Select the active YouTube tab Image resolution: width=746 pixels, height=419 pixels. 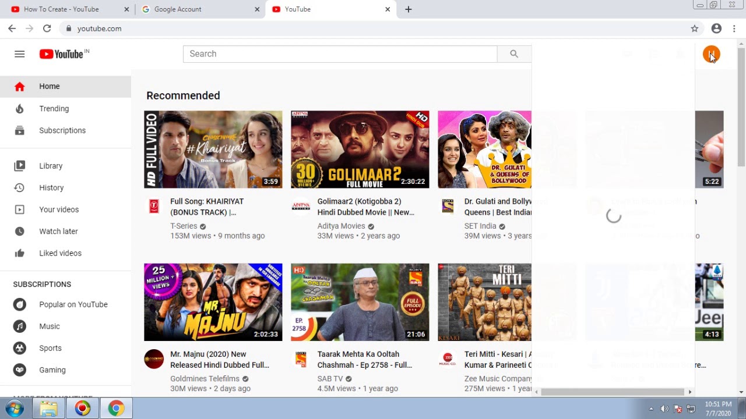point(330,9)
